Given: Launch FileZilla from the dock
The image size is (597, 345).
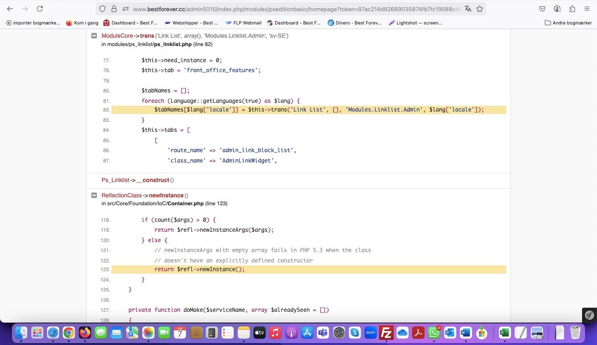Looking at the screenshot, I should (x=386, y=333).
